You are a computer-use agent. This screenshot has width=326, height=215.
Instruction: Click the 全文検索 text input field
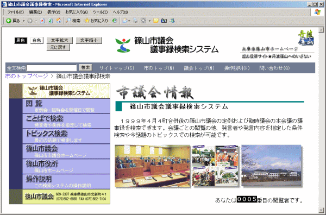tap(52, 68)
